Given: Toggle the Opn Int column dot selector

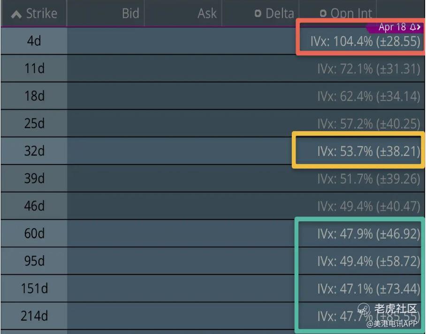Looking at the screenshot, I should point(323,14).
